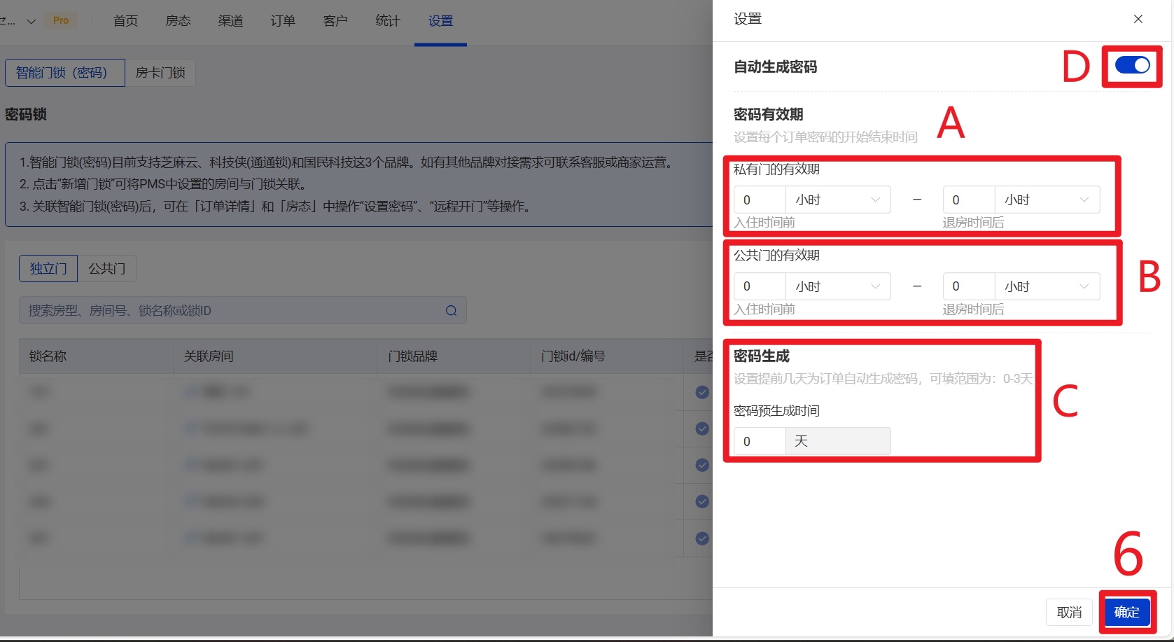Focus 公共门 退房时间后 number field
This screenshot has height=642, width=1174.
coord(969,286)
